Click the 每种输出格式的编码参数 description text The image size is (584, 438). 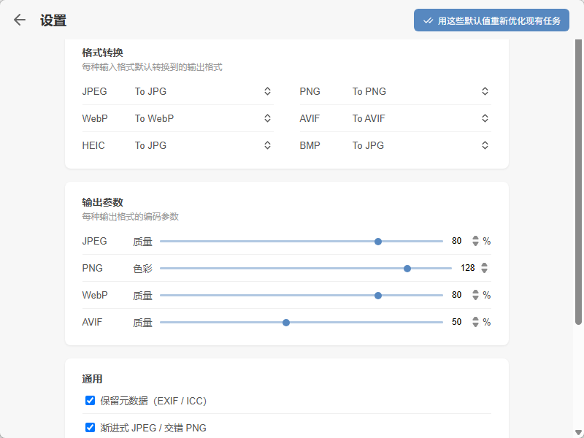click(x=131, y=216)
